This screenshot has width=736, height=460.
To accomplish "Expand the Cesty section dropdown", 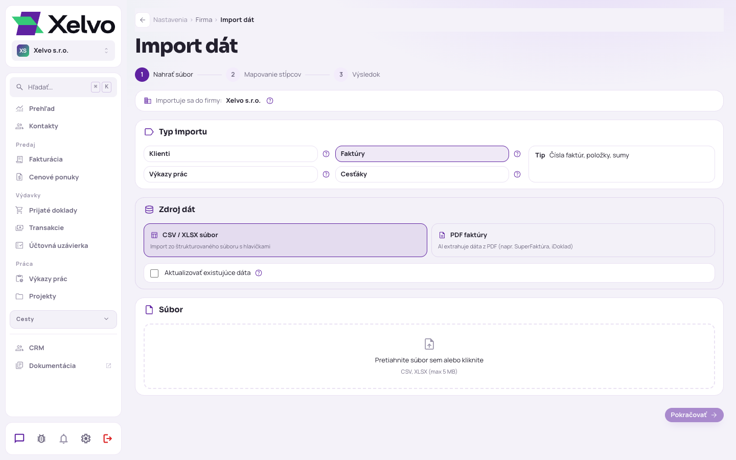I will (x=63, y=319).
